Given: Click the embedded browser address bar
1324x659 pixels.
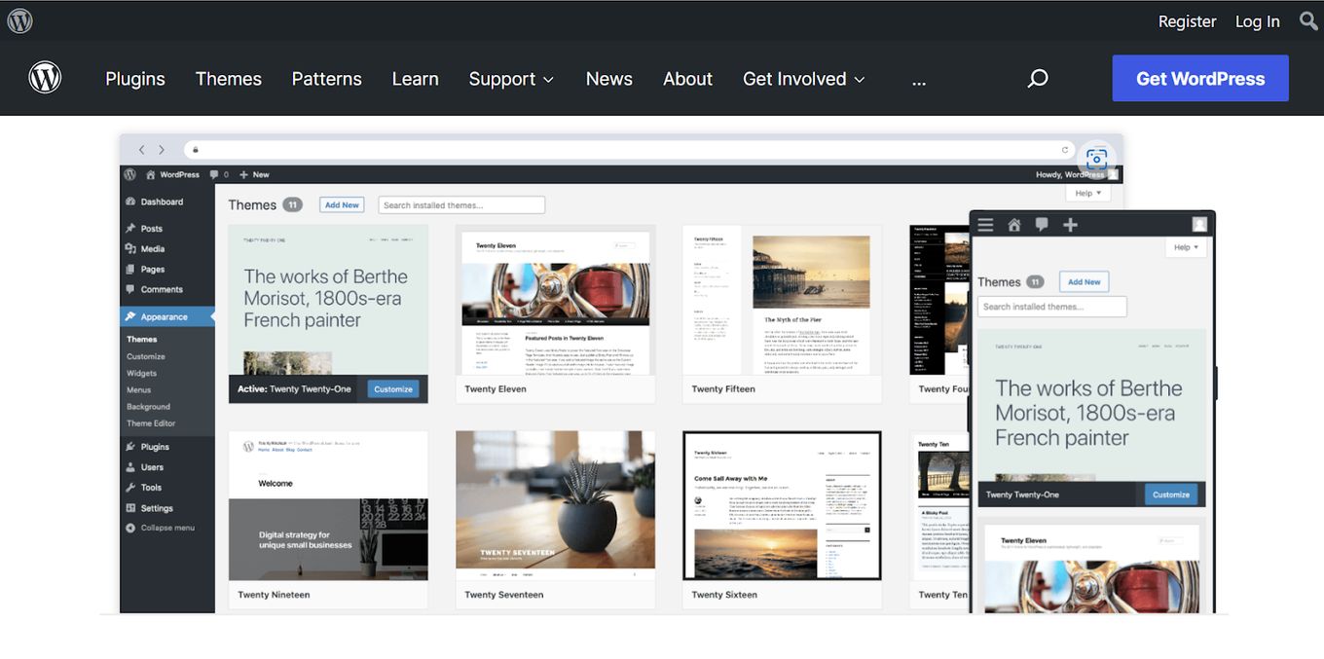Looking at the screenshot, I should (x=628, y=150).
